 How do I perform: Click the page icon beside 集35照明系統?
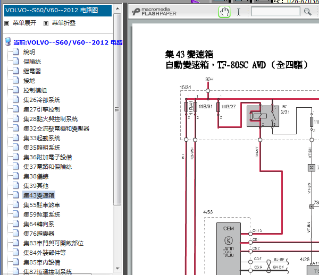coord(16,147)
